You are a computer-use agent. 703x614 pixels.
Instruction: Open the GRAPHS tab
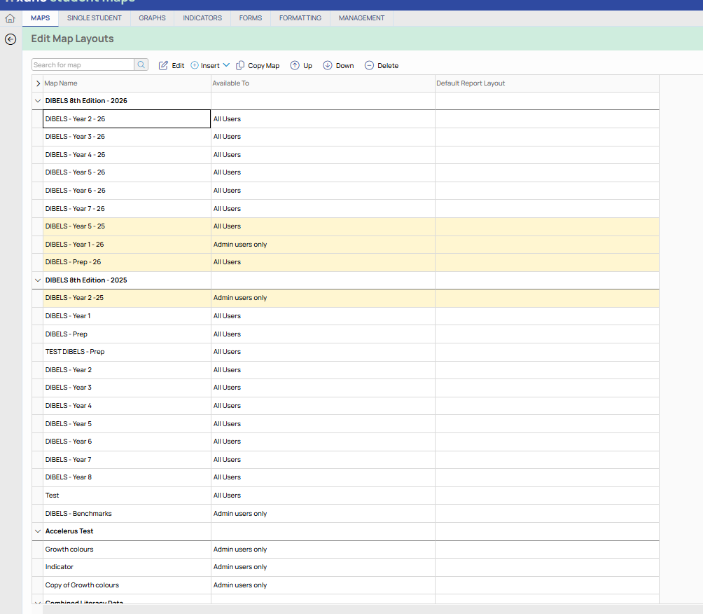point(152,18)
